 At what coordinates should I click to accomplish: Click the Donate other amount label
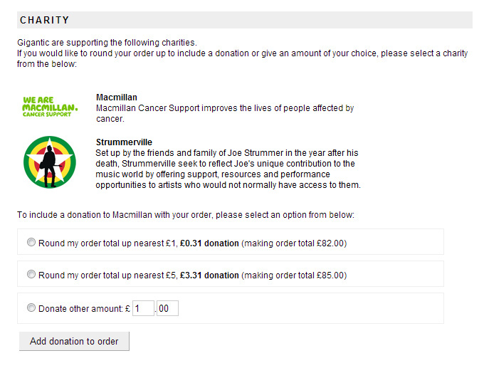(x=84, y=308)
